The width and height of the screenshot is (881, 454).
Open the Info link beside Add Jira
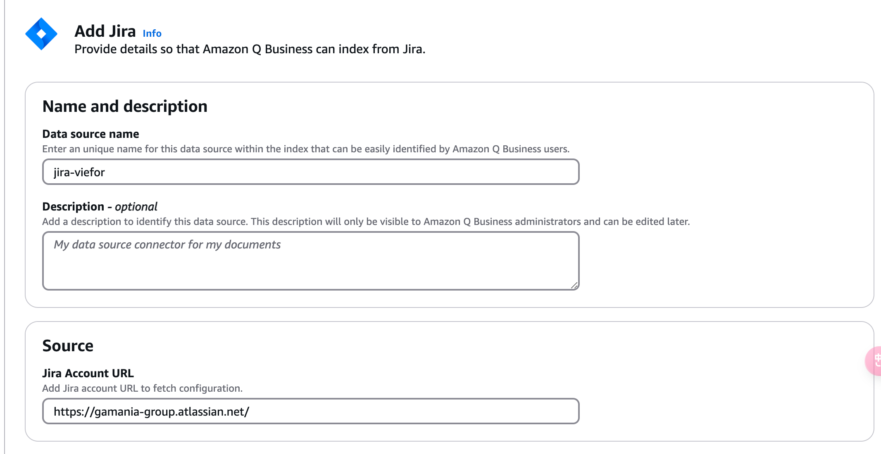pos(152,33)
